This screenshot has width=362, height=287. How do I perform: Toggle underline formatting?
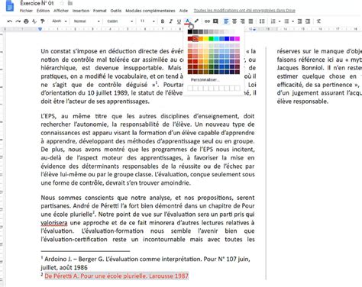point(179,21)
